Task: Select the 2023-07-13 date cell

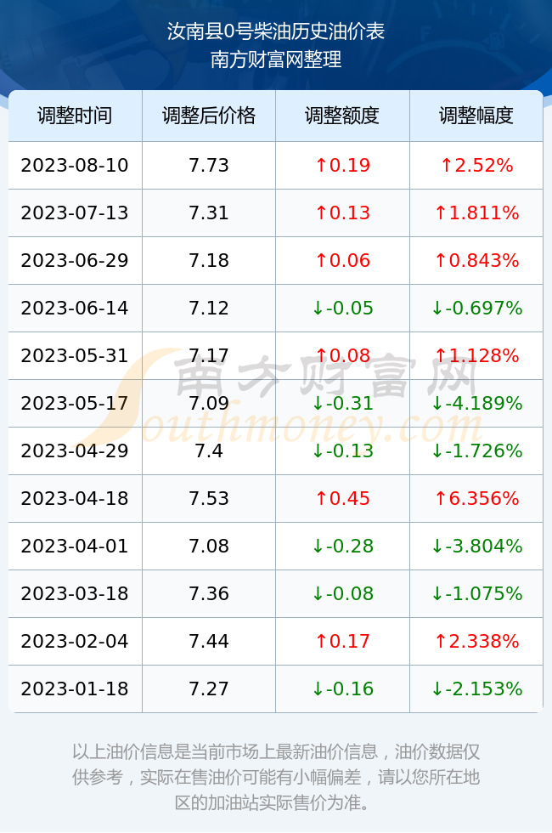Action: pyautogui.click(x=75, y=213)
